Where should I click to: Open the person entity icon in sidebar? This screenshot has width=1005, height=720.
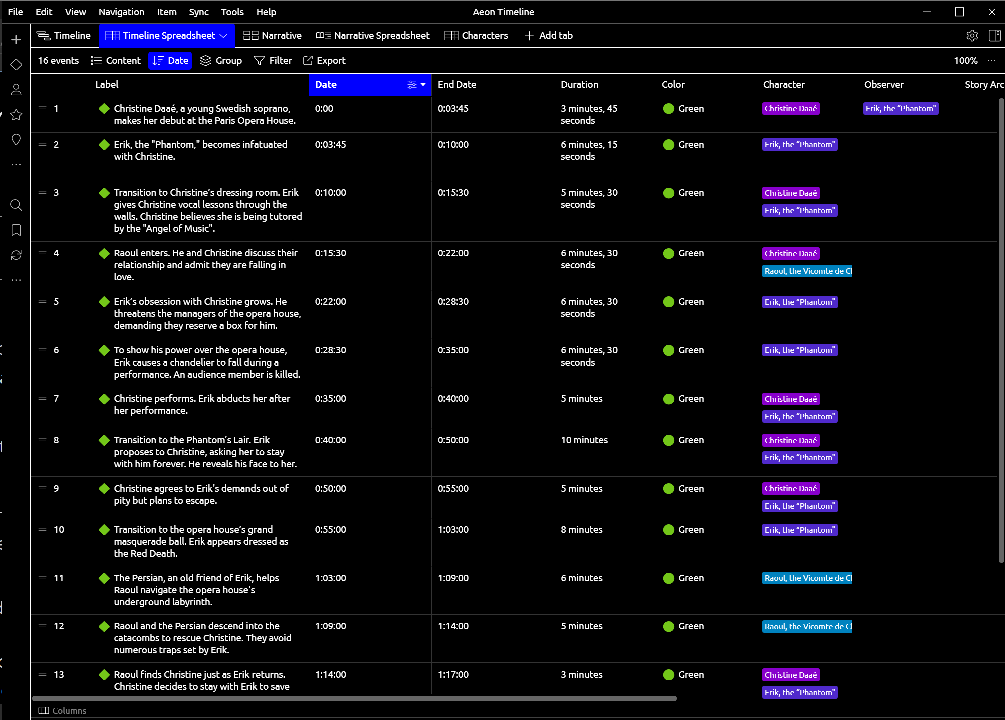16,90
